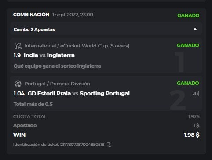Click the WIN amount 1.98 $

(192, 135)
